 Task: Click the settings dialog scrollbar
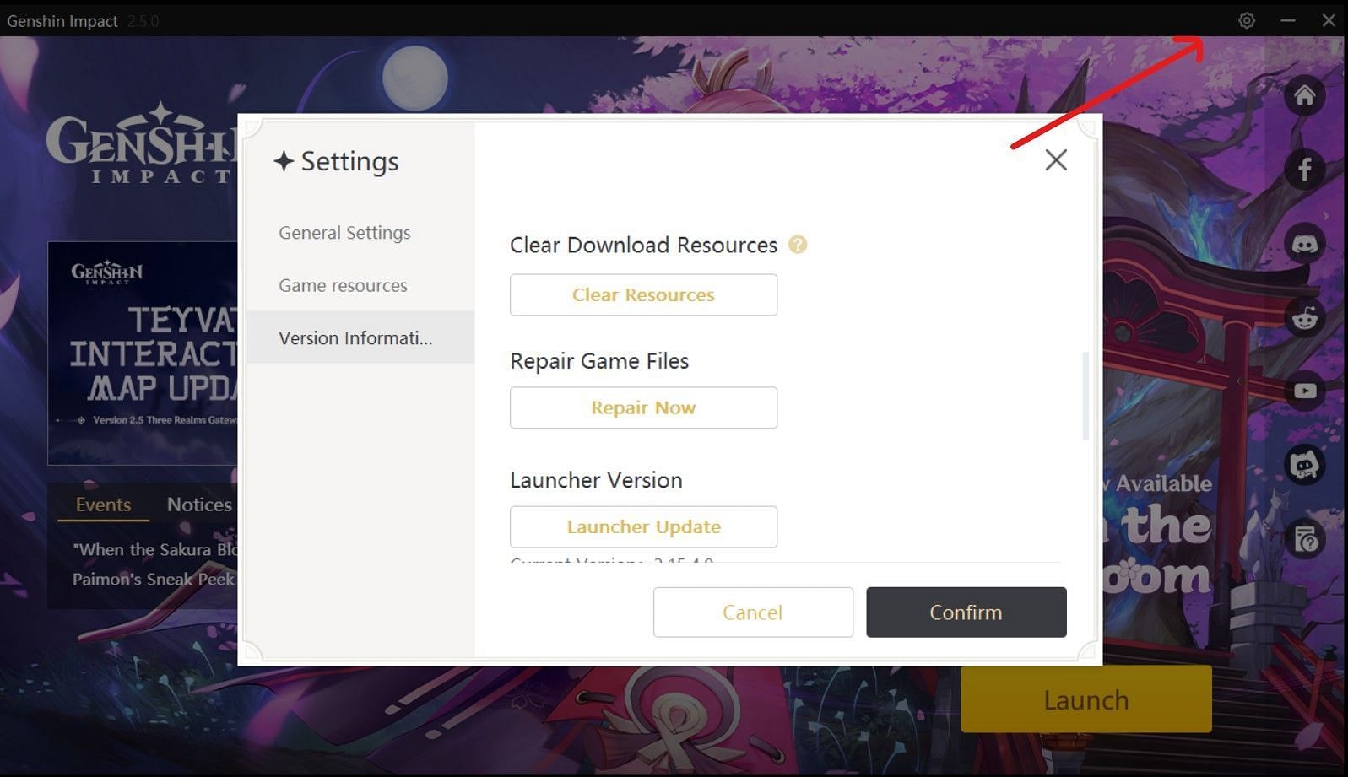(x=1085, y=396)
